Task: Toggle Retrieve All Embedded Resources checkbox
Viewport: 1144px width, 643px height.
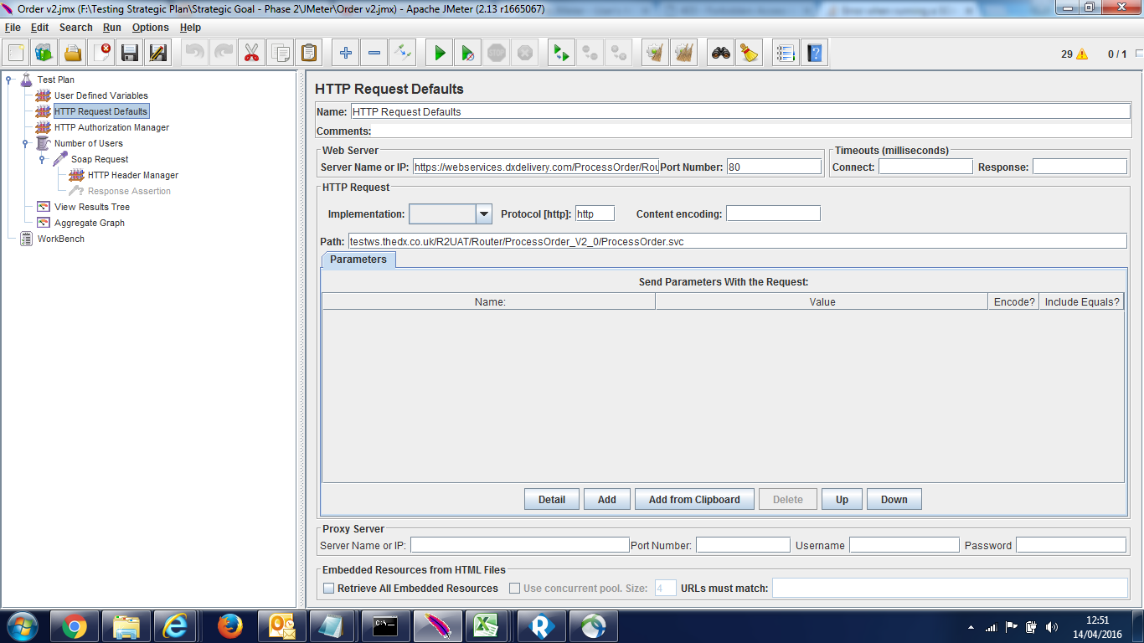Action: [x=329, y=589]
